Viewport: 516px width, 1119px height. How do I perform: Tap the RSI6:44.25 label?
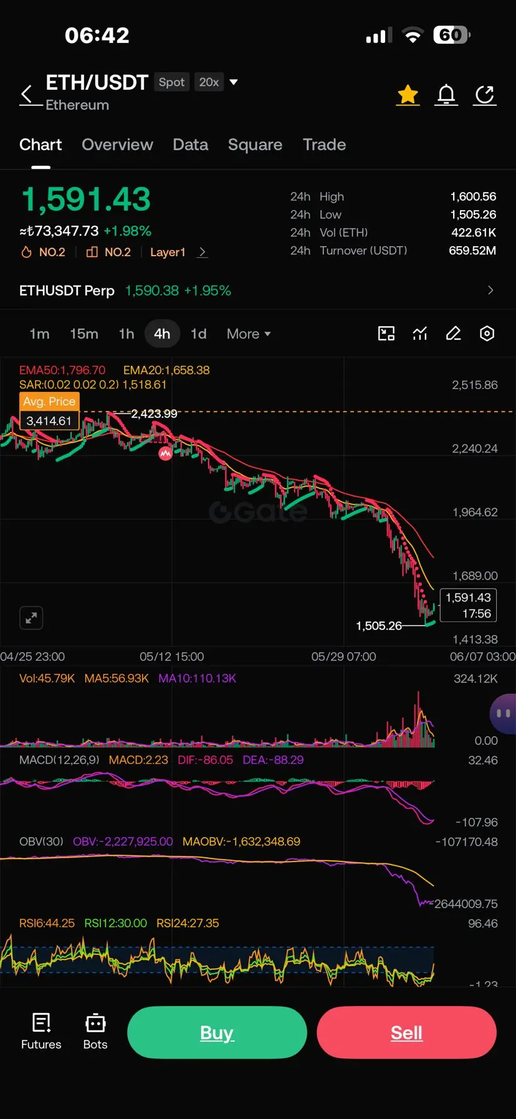[47, 923]
